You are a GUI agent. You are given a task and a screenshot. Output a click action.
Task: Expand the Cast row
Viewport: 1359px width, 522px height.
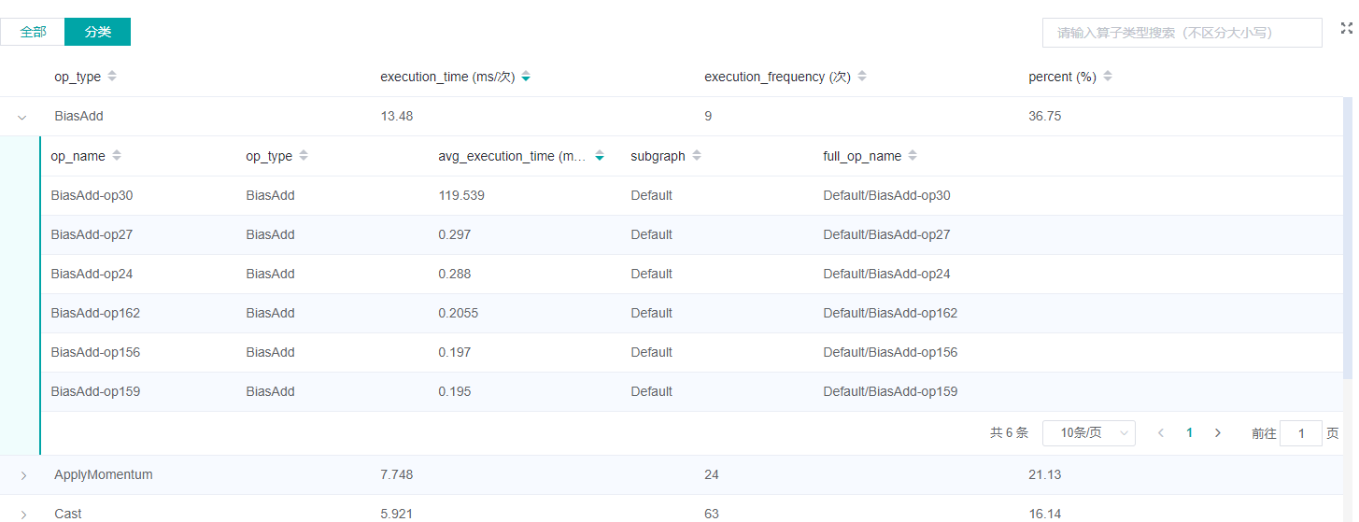pyautogui.click(x=23, y=514)
